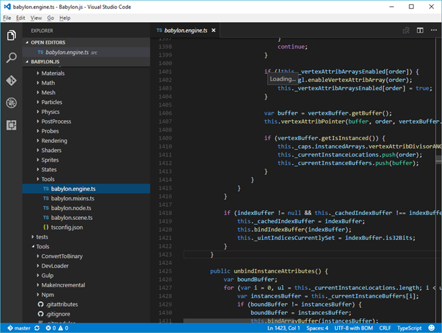Change encoding UTF-8 with BOM
The height and width of the screenshot is (333, 442).
point(353,328)
